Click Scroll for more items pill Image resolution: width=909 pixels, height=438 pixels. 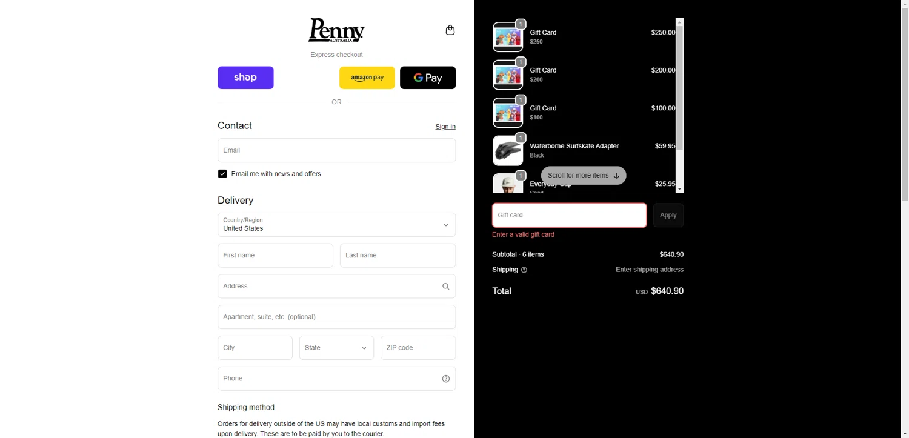tap(584, 176)
